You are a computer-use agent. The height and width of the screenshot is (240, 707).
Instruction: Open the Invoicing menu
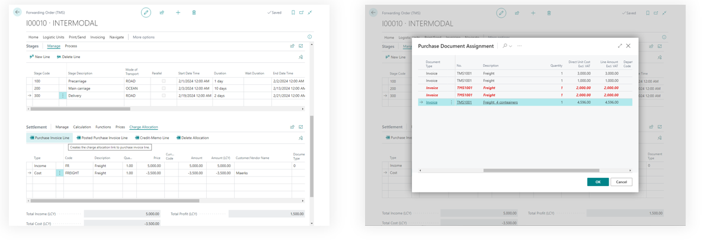pos(97,37)
